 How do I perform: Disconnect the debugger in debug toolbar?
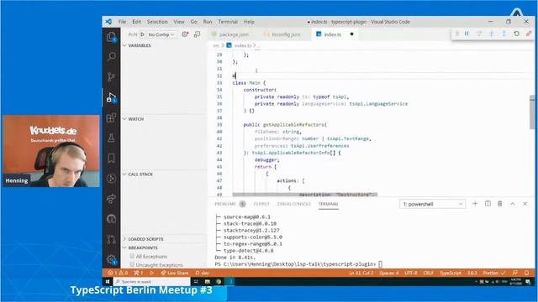tap(529, 34)
